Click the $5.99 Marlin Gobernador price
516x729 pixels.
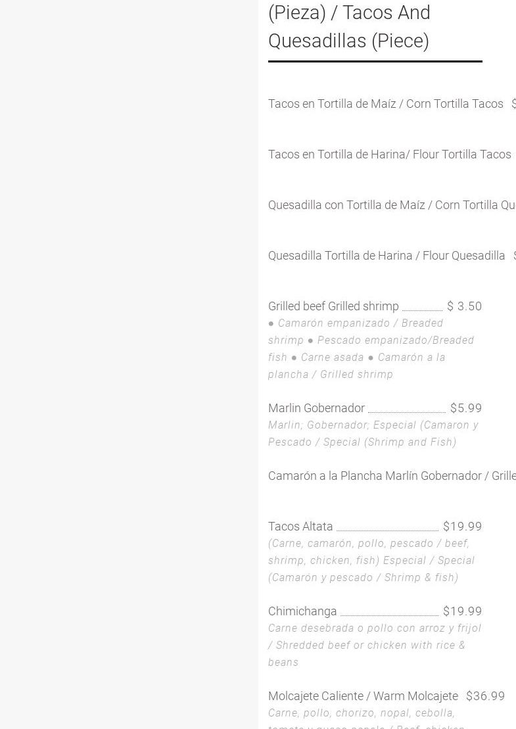(466, 408)
